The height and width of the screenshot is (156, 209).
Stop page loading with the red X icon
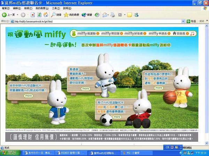point(33,15)
